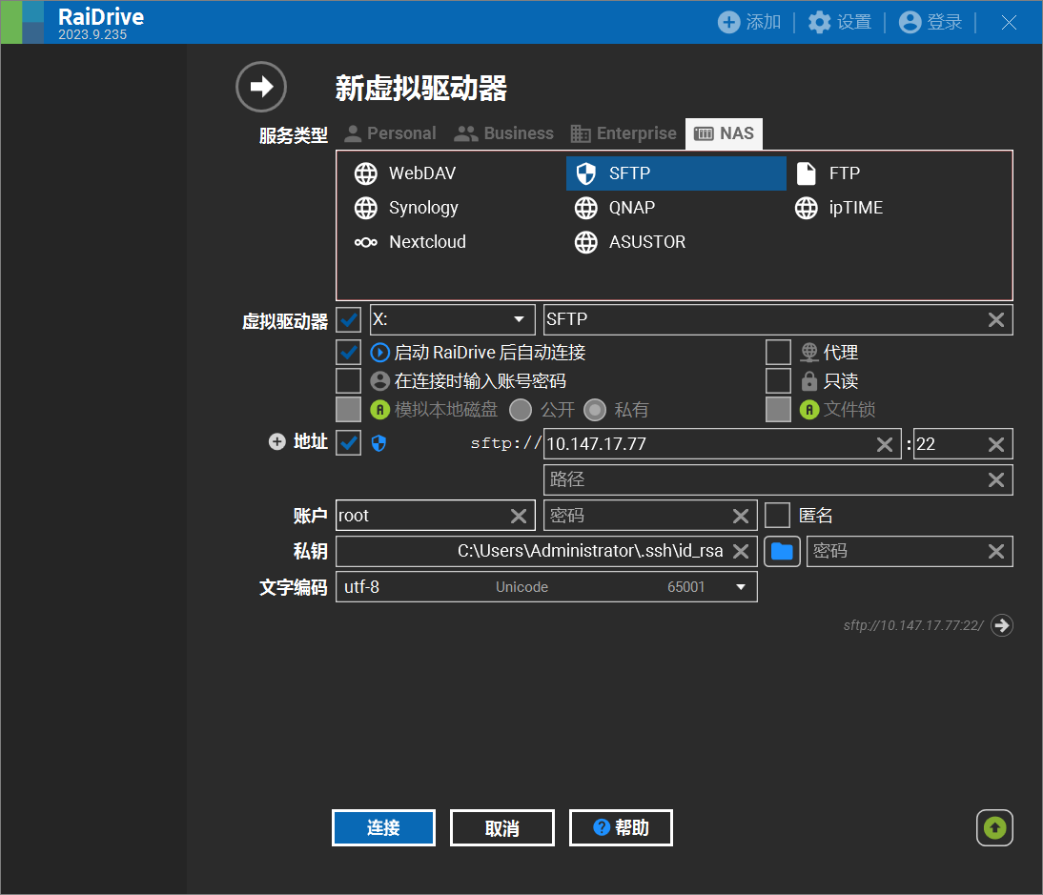This screenshot has height=895, width=1043.
Task: Toggle the 文件锁 checkbox
Action: [x=778, y=410]
